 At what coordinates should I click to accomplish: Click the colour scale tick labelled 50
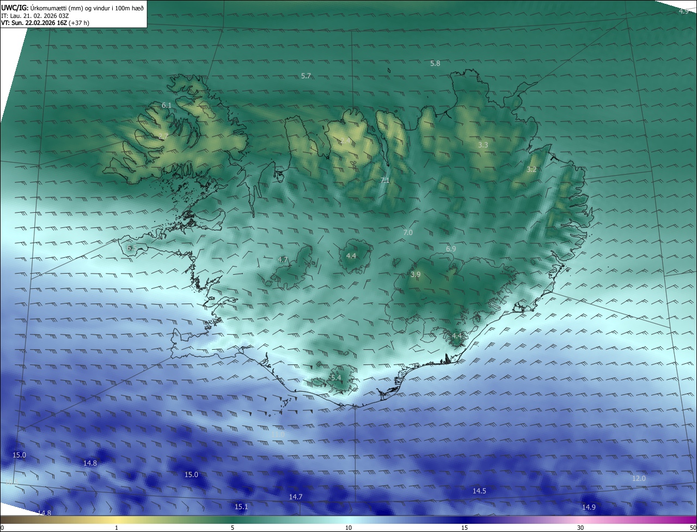point(693,528)
